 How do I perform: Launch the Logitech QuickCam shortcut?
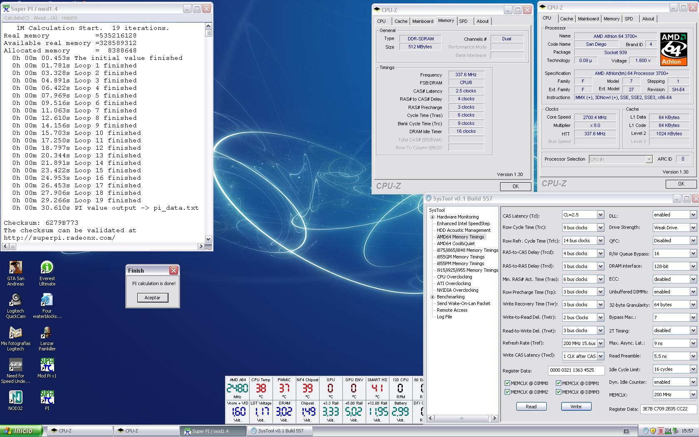15,300
